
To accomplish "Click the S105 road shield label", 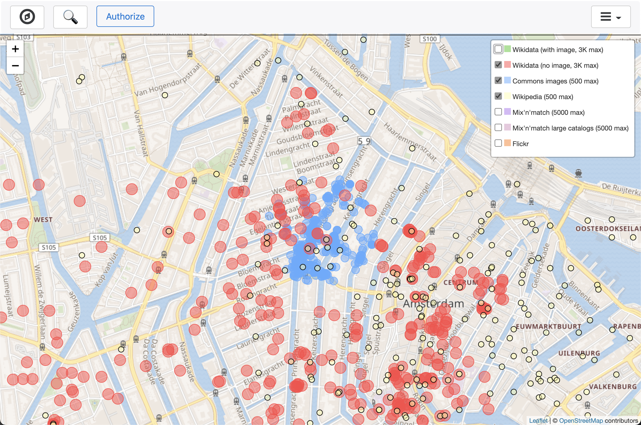I will 100,238.
